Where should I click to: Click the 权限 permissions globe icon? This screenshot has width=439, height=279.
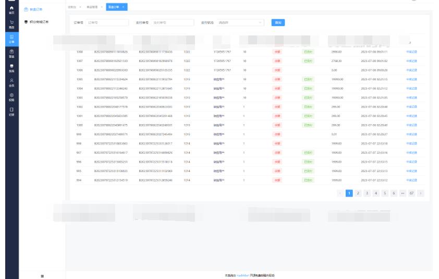[x=11, y=97]
